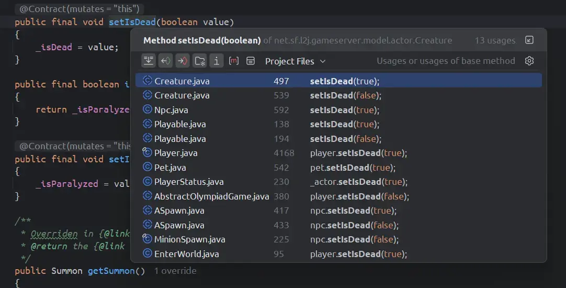Select the Creature.java line 497 usage
Viewport: 566px width, 288px height.
pyautogui.click(x=338, y=81)
